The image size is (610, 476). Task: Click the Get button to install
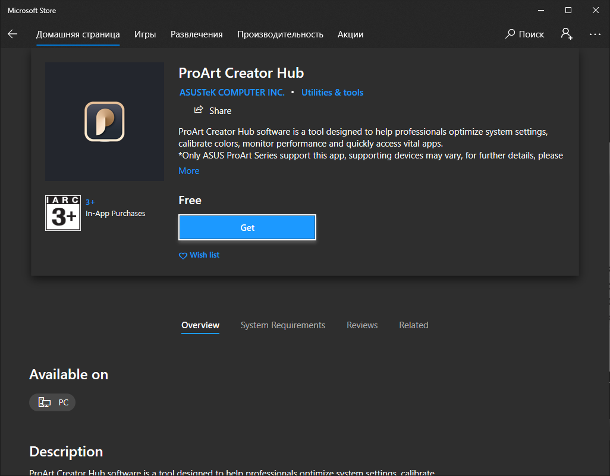(247, 227)
